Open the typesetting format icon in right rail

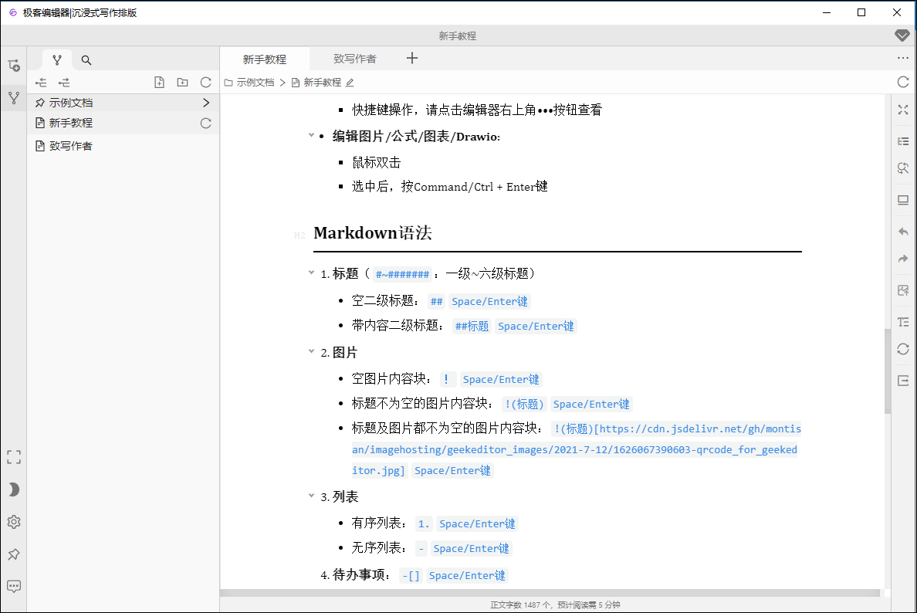903,322
